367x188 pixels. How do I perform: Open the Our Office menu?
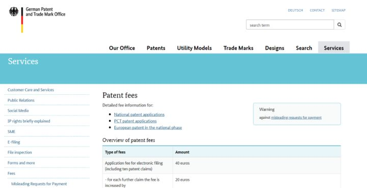[122, 48]
